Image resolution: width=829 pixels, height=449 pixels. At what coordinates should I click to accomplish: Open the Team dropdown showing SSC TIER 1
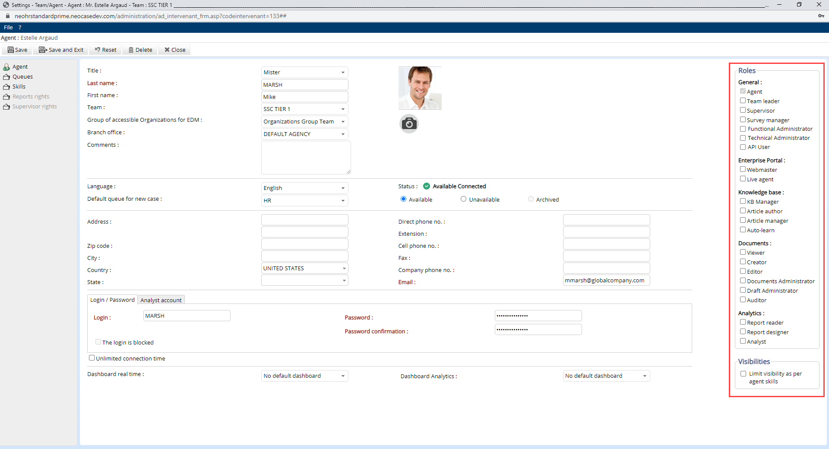coord(304,109)
